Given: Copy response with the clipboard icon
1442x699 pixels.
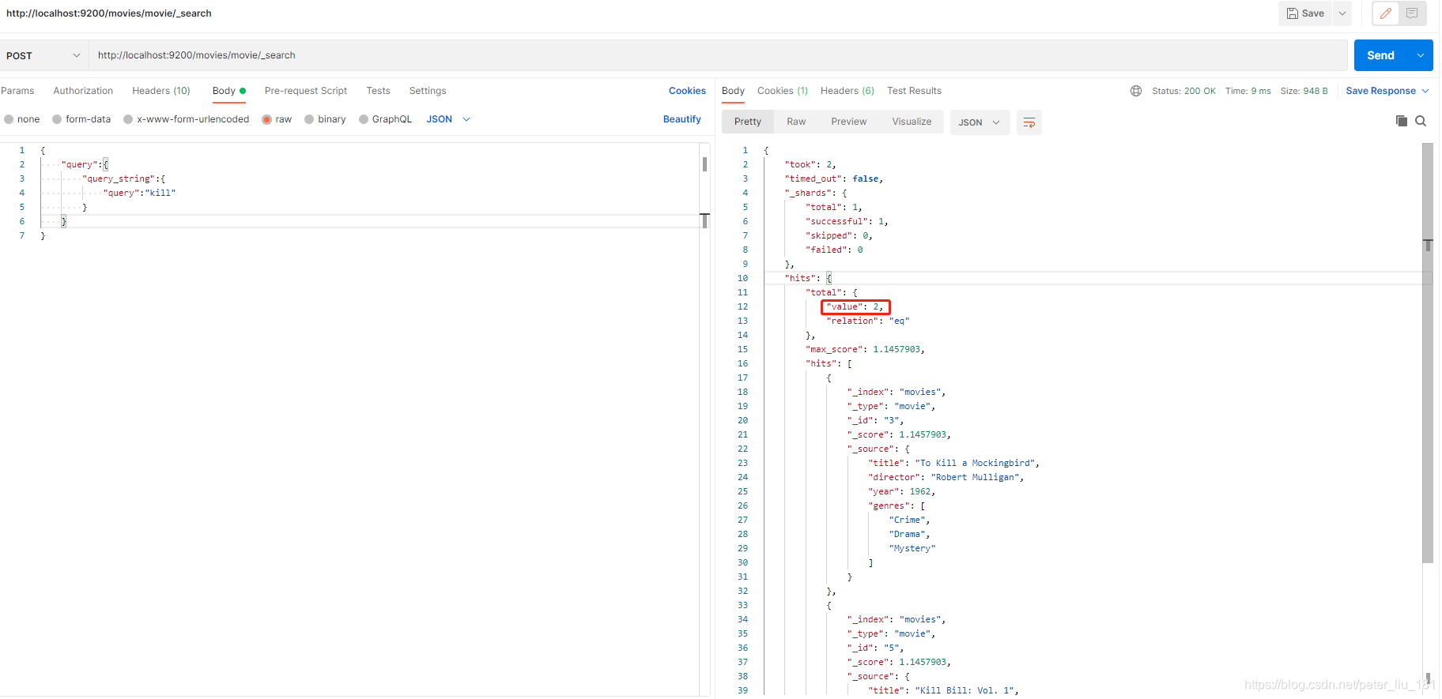Looking at the screenshot, I should click(1402, 121).
